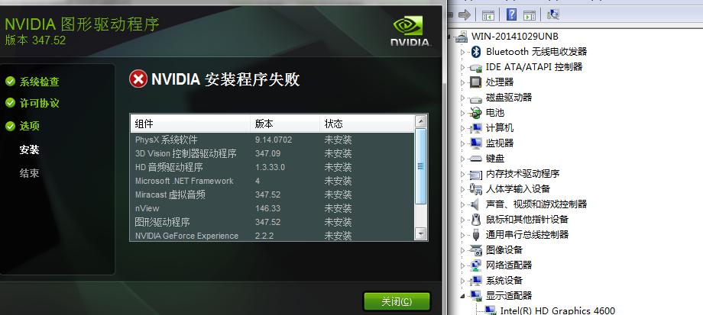Click the IDE ATA/ATAPI 控制器 label
Image resolution: width=703 pixels, height=315 pixels.
coord(534,67)
